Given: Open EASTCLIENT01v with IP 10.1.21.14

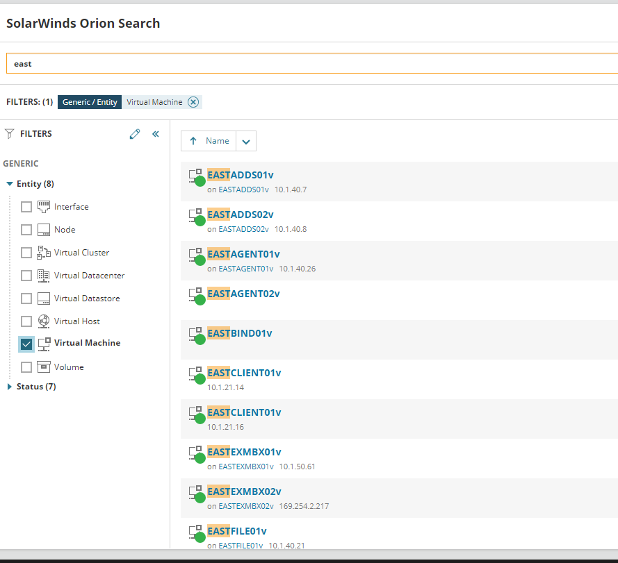Looking at the screenshot, I should [x=245, y=373].
